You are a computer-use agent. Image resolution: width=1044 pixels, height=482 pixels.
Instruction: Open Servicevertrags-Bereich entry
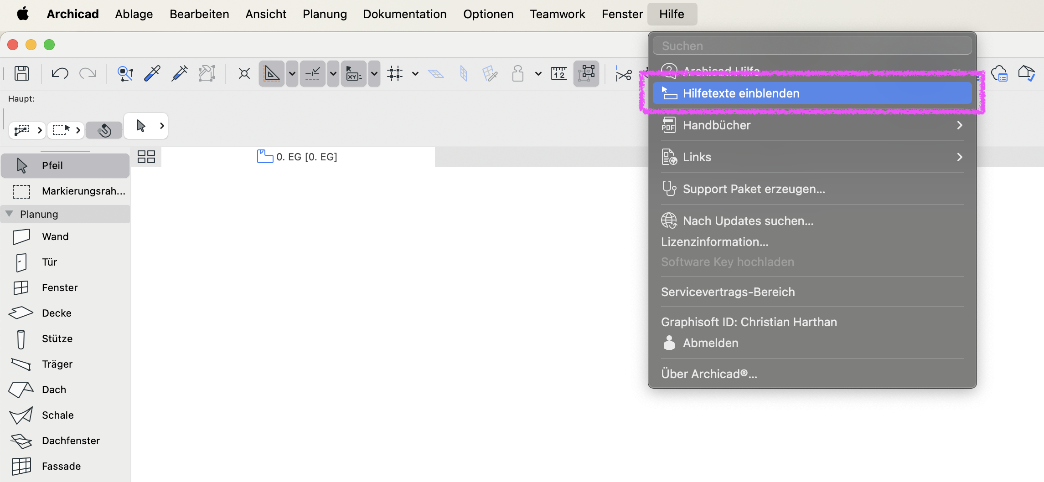point(812,292)
